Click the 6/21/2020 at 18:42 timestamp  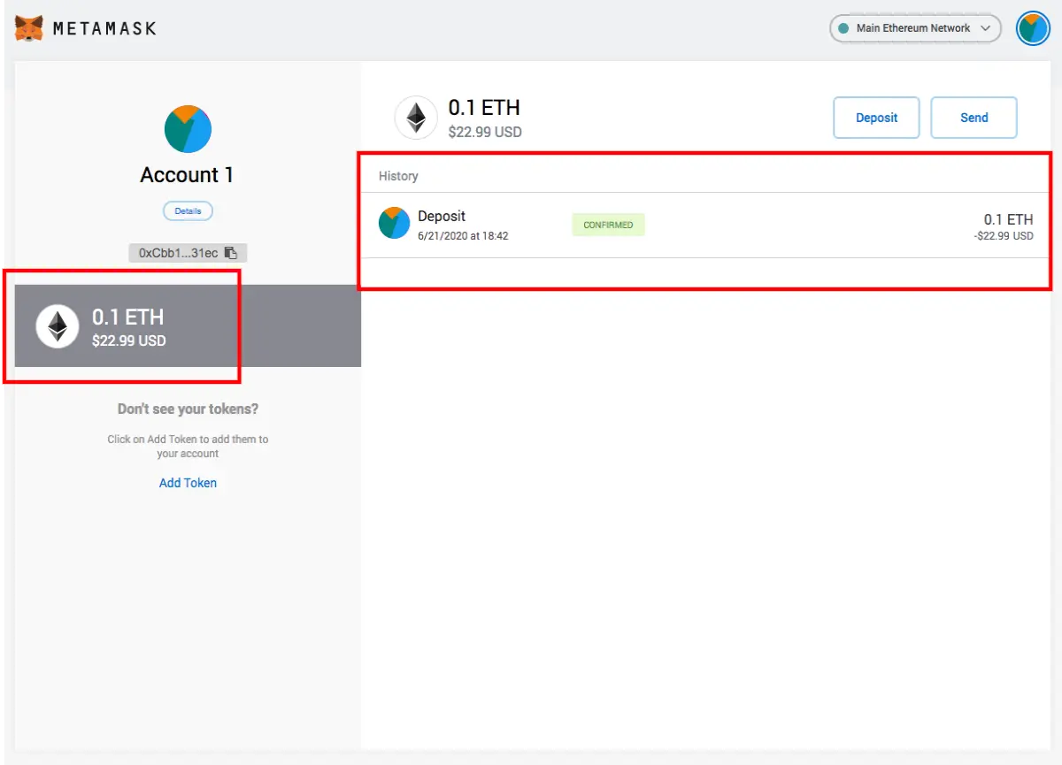463,236
